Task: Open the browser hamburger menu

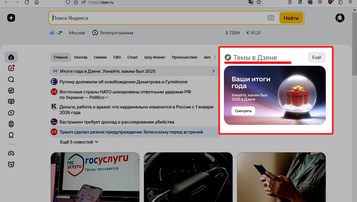Action: click(350, 2)
